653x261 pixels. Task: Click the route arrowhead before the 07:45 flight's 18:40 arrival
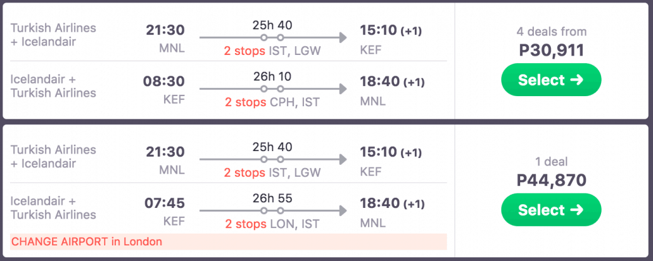click(x=342, y=211)
